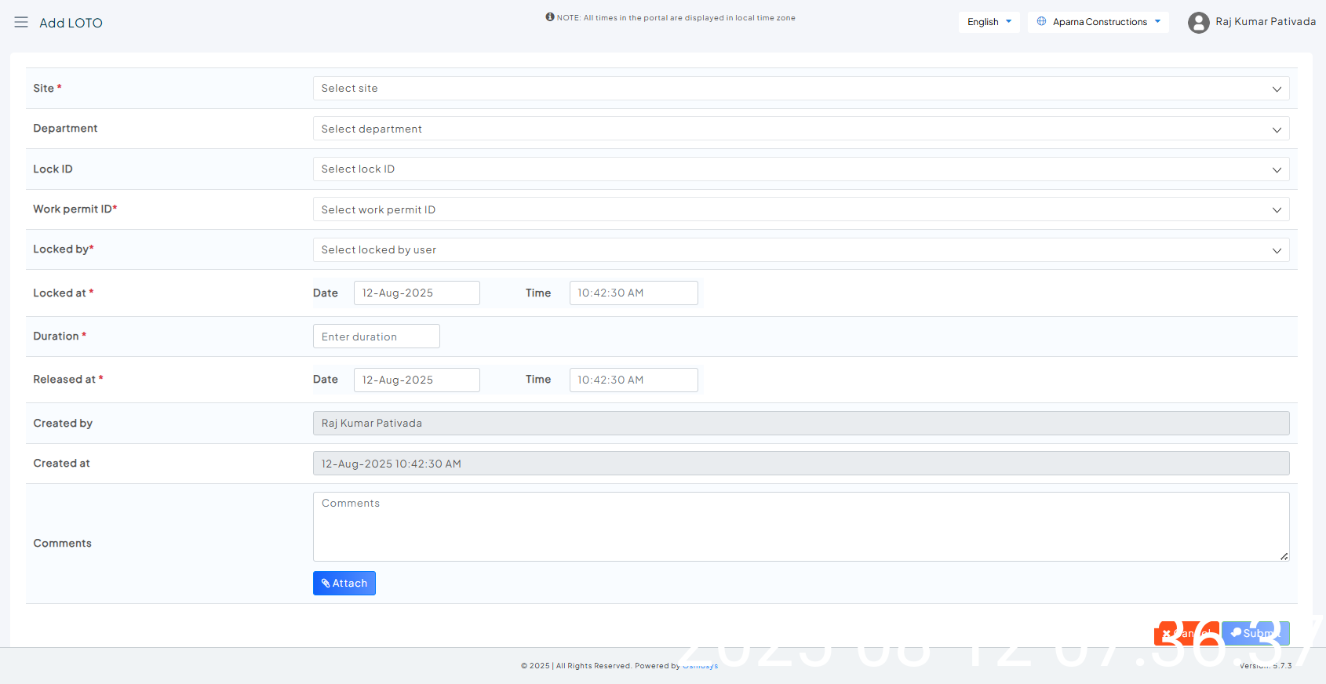This screenshot has height=684, width=1326.
Task: Submit the LOTO form
Action: [x=1255, y=633]
